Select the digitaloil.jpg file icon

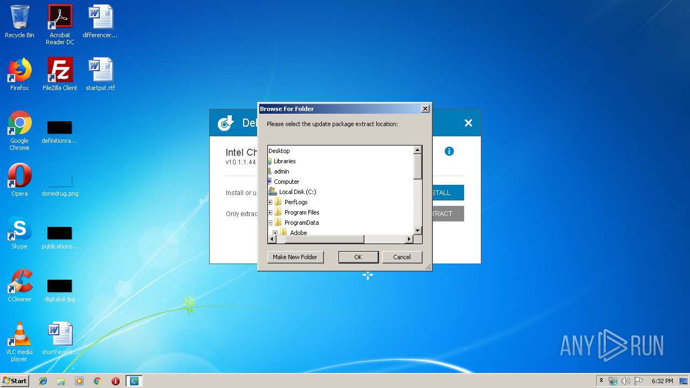pos(60,290)
